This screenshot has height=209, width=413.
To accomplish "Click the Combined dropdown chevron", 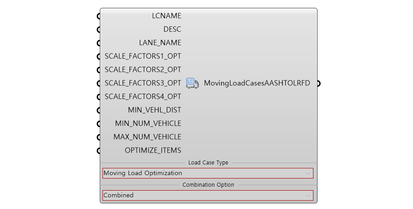I will pos(308,196).
